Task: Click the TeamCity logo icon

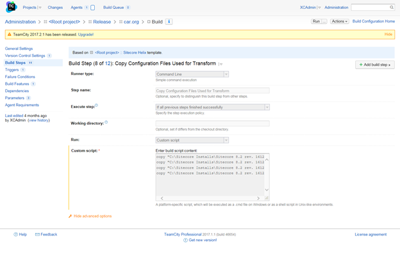Action: pyautogui.click(x=11, y=7)
